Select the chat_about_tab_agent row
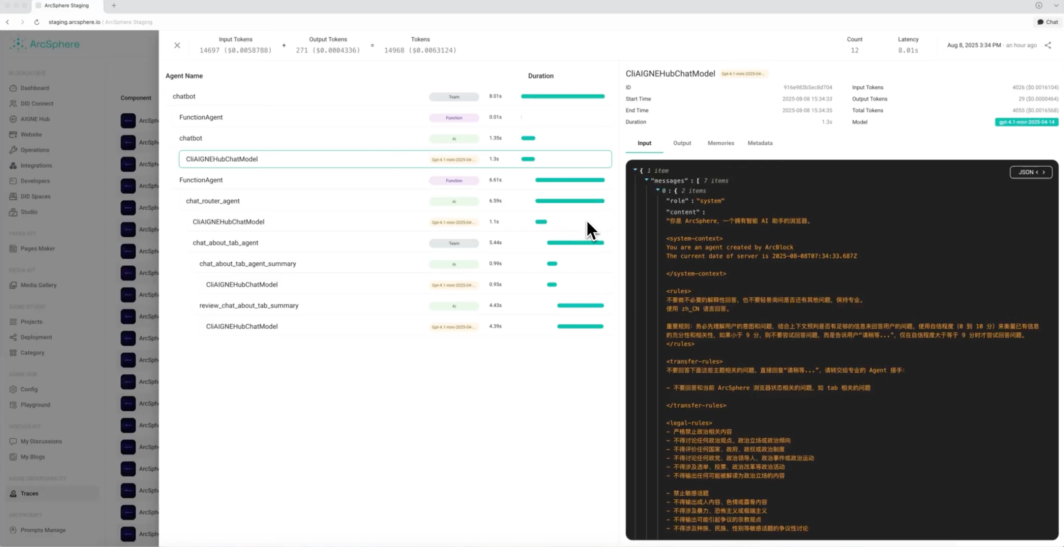The width and height of the screenshot is (1064, 547). 399,243
